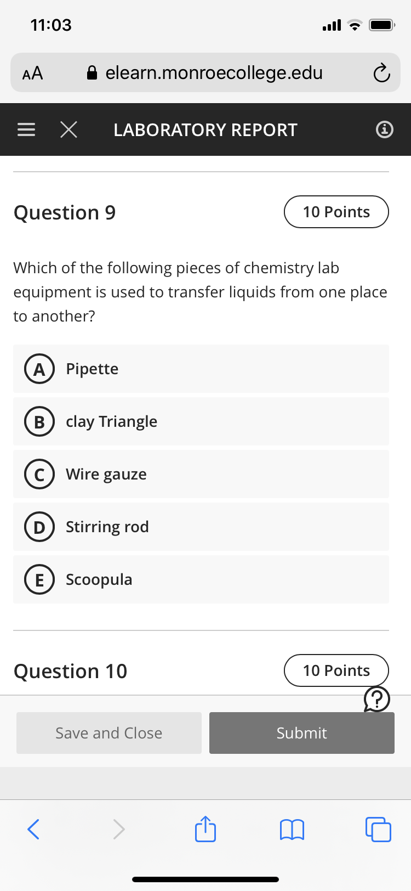Open the Safari share sheet icon
411x891 pixels.
click(x=206, y=828)
